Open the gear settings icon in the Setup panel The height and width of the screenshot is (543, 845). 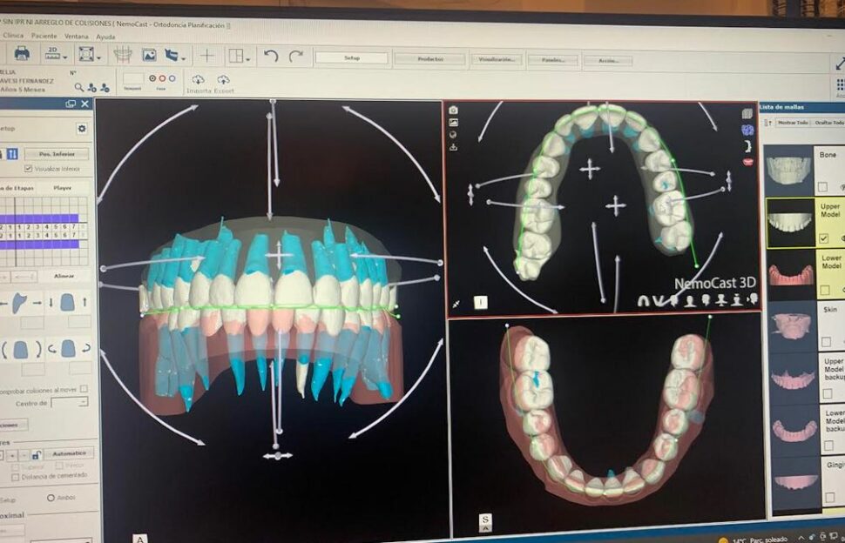point(82,128)
